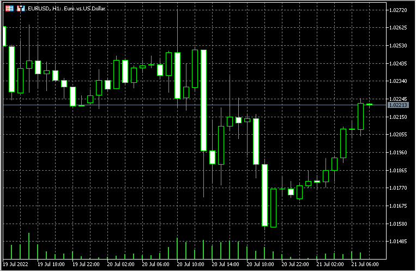Click the 1.02530 price scale label

point(398,46)
